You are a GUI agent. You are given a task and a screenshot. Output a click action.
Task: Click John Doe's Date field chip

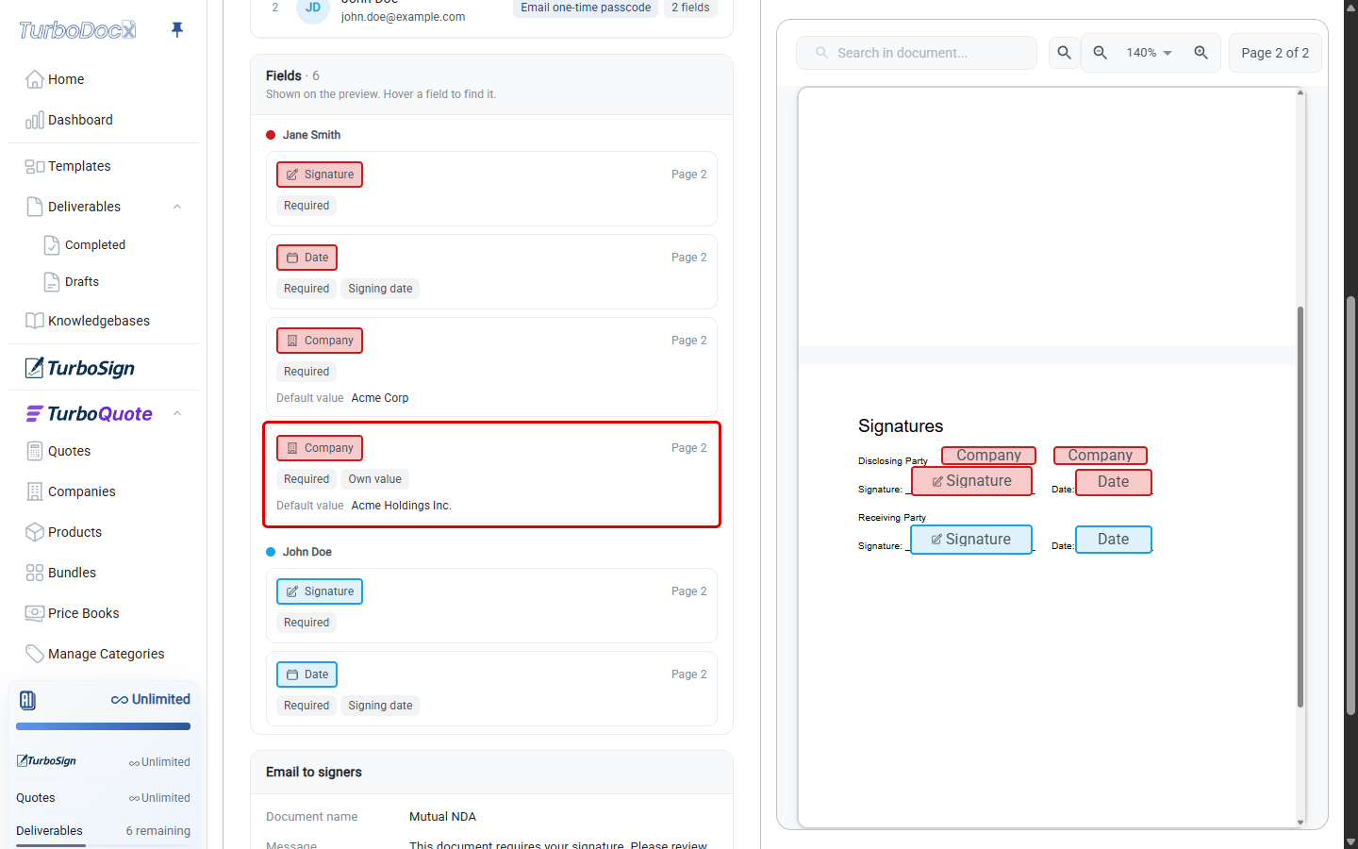coord(306,674)
